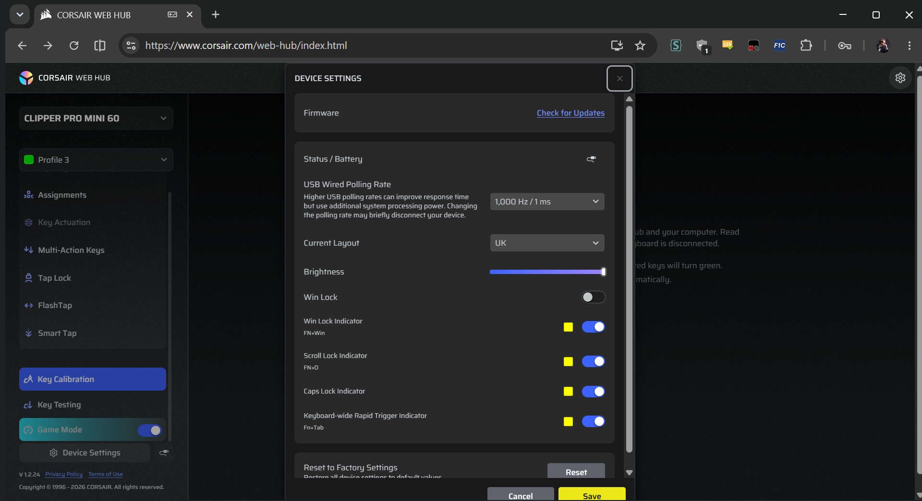Open Assignments in the sidebar

93,195
